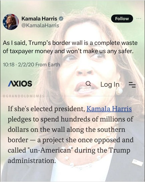Click the @GRANDOLDMEMES watermark

click(x=23, y=96)
